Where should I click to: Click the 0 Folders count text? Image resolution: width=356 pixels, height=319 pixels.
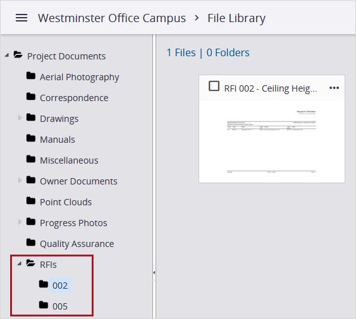point(228,52)
